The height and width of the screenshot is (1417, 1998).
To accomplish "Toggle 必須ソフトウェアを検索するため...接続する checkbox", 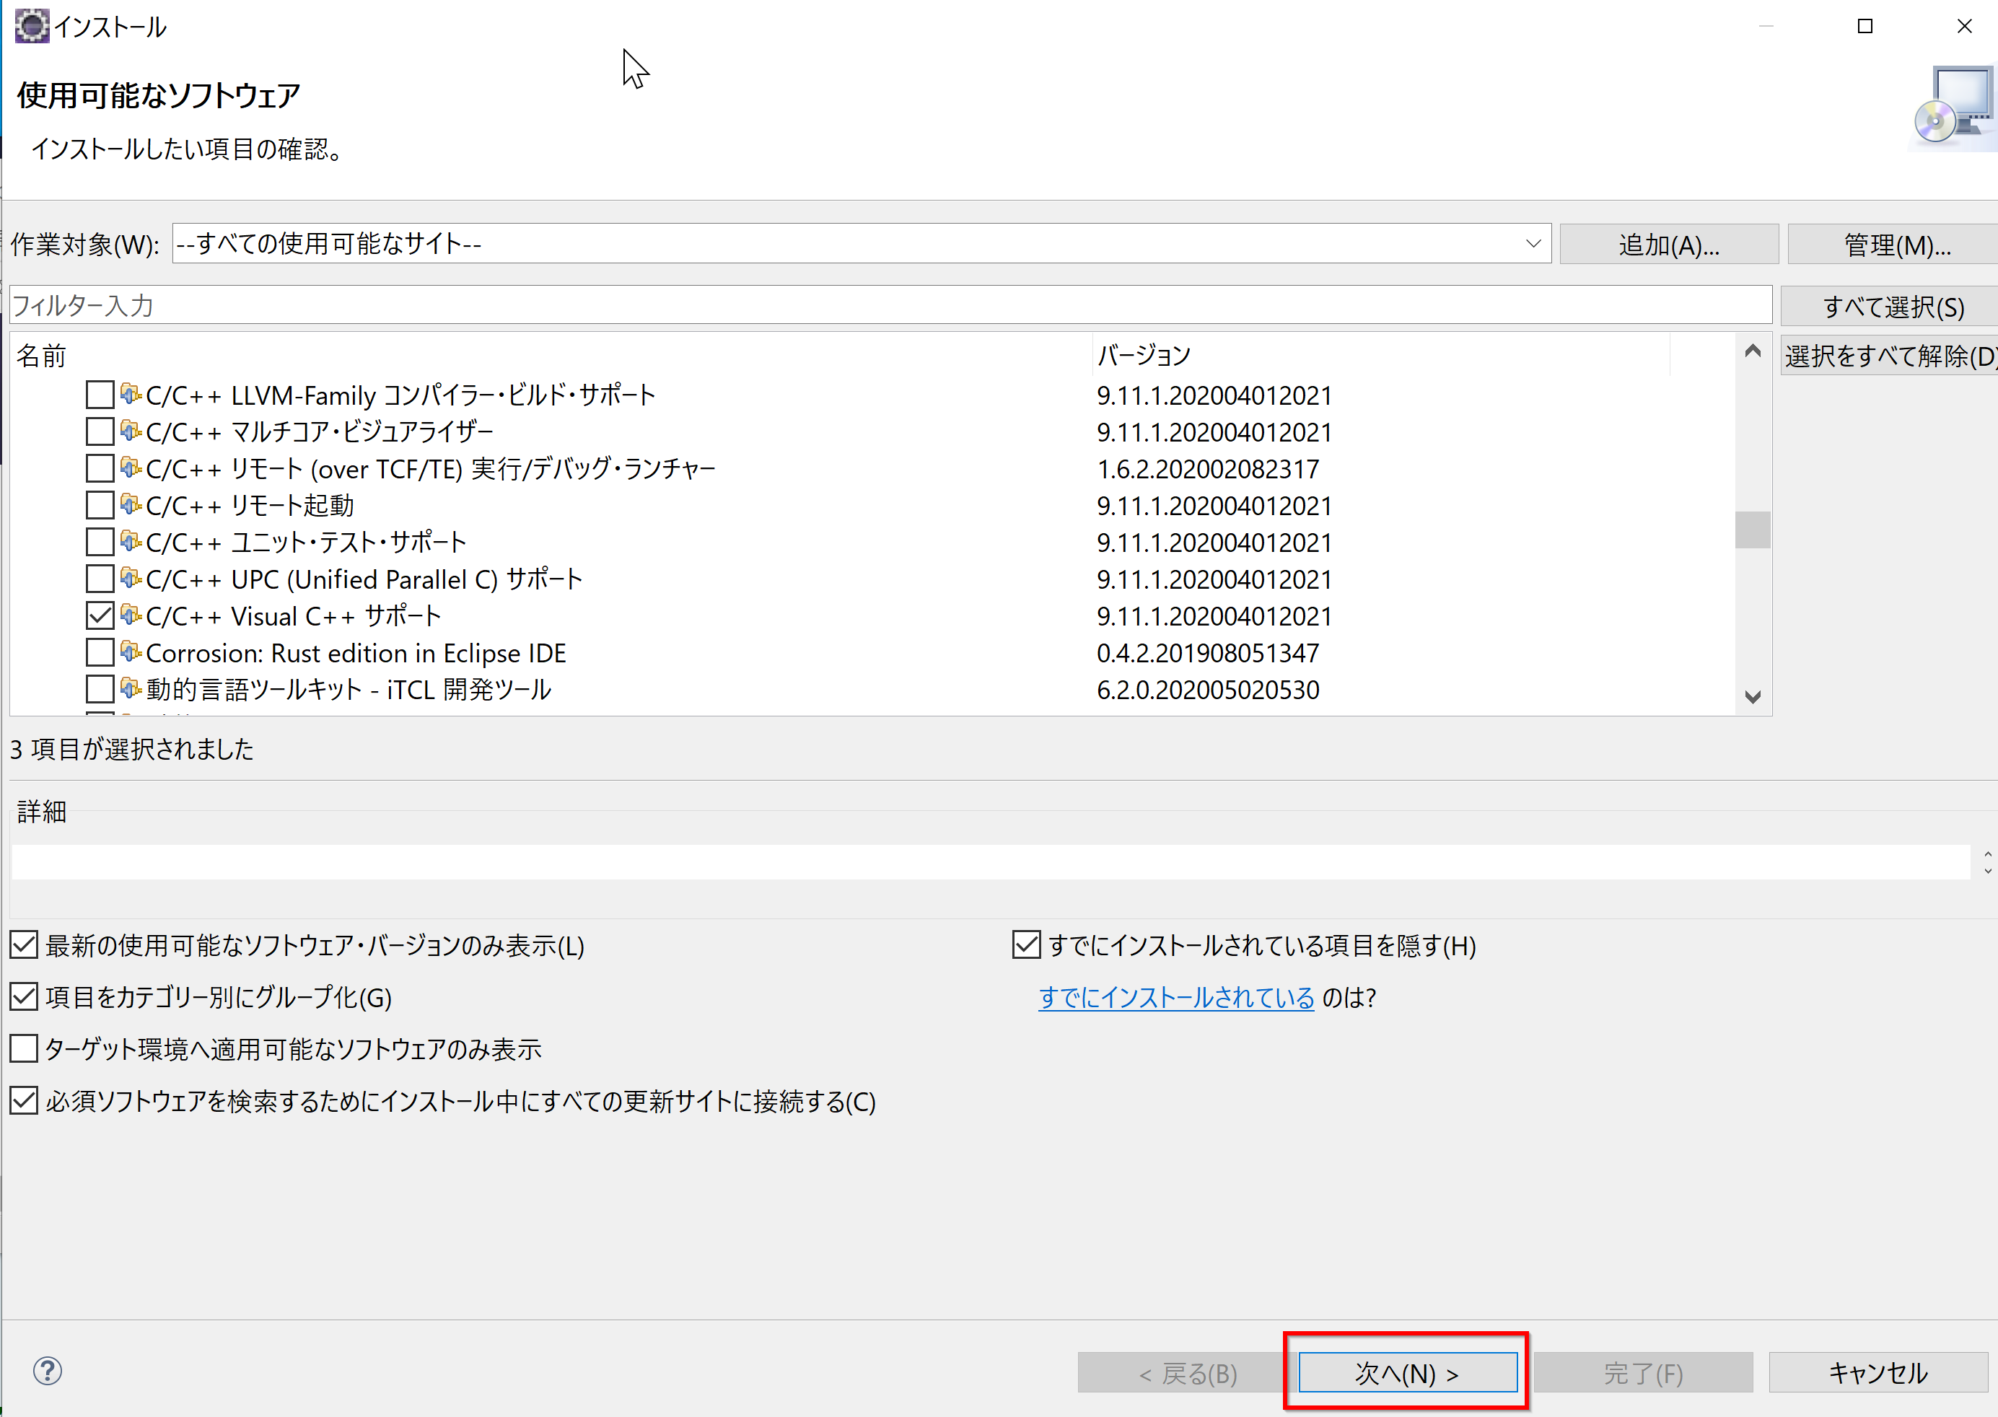I will point(24,1100).
